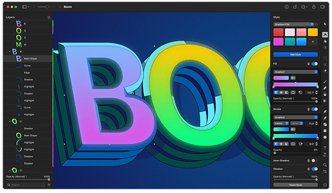Select the Repair retouch tool
This screenshot has height=193, width=332.
point(325,71)
